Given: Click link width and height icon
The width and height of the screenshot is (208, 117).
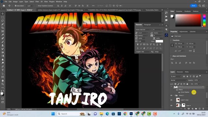Looking at the screenshot, I should click(x=172, y=45).
